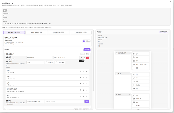Move 粘贴 editor:paste command down
The height and width of the screenshot is (113, 174).
[x=84, y=84]
